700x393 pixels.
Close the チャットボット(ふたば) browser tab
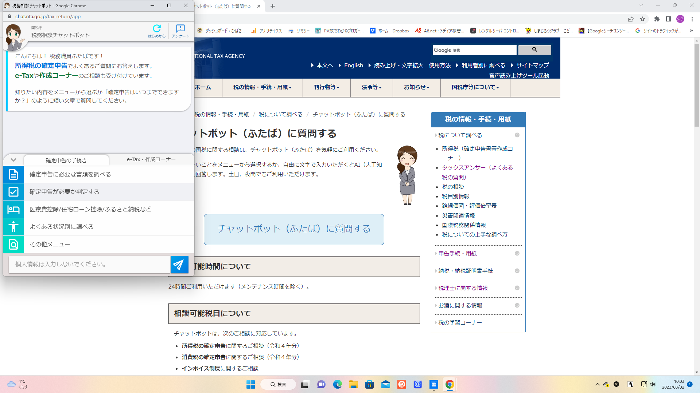coord(259,6)
